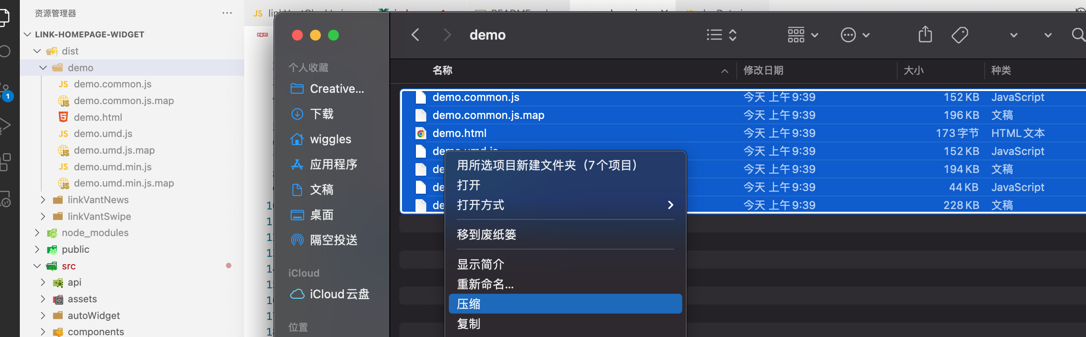Open the group-by grid dropdown
Screen dimensions: 1086x337
[803, 35]
